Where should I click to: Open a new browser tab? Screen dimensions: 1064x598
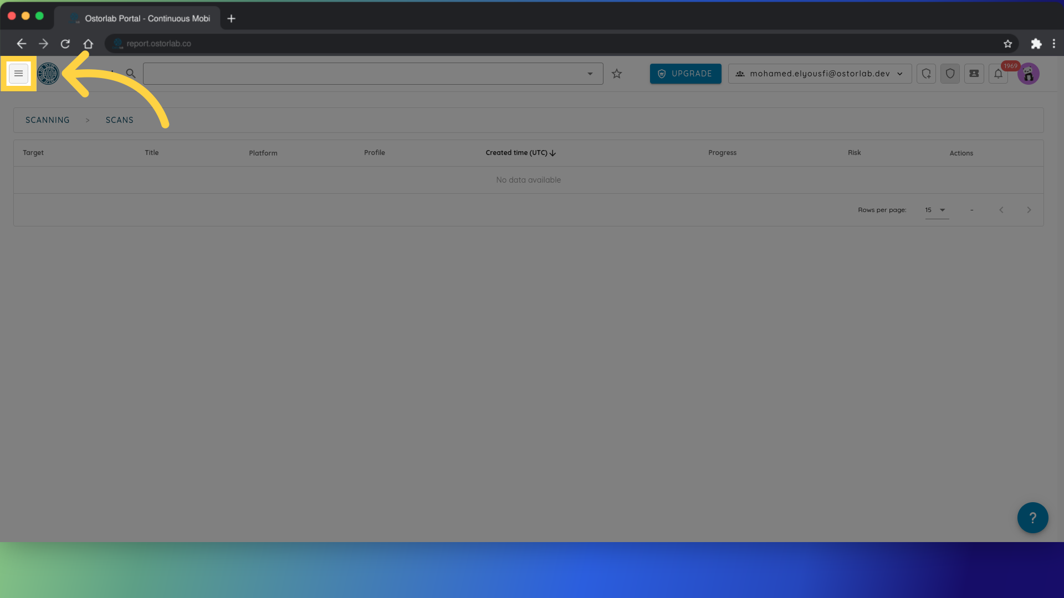pos(232,18)
